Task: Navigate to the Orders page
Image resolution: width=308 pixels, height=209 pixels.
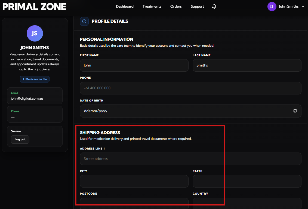Action: [x=176, y=7]
